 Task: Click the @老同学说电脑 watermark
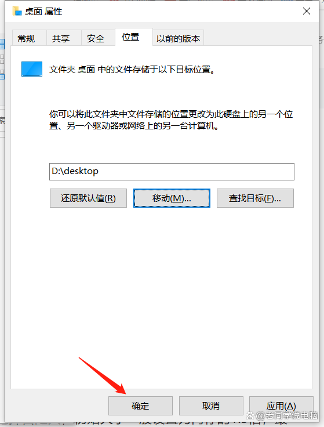tap(282, 415)
